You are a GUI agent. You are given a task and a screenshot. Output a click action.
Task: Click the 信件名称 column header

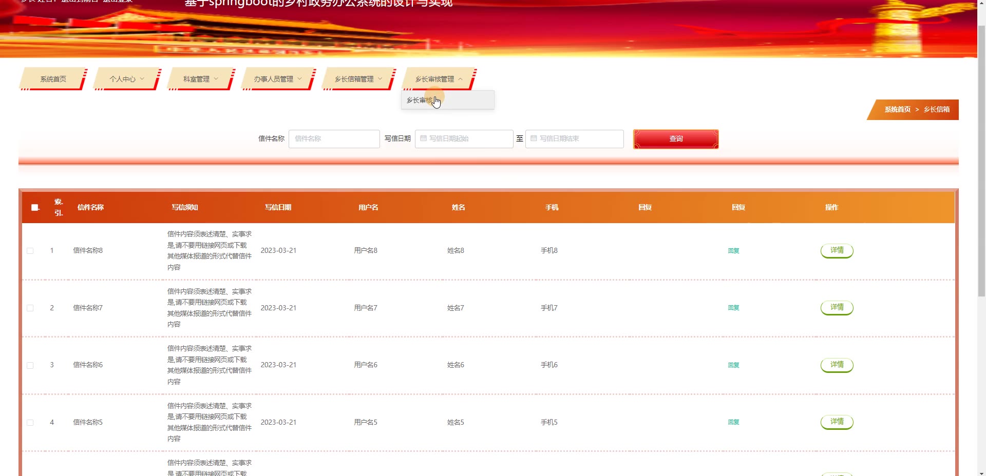click(x=90, y=207)
